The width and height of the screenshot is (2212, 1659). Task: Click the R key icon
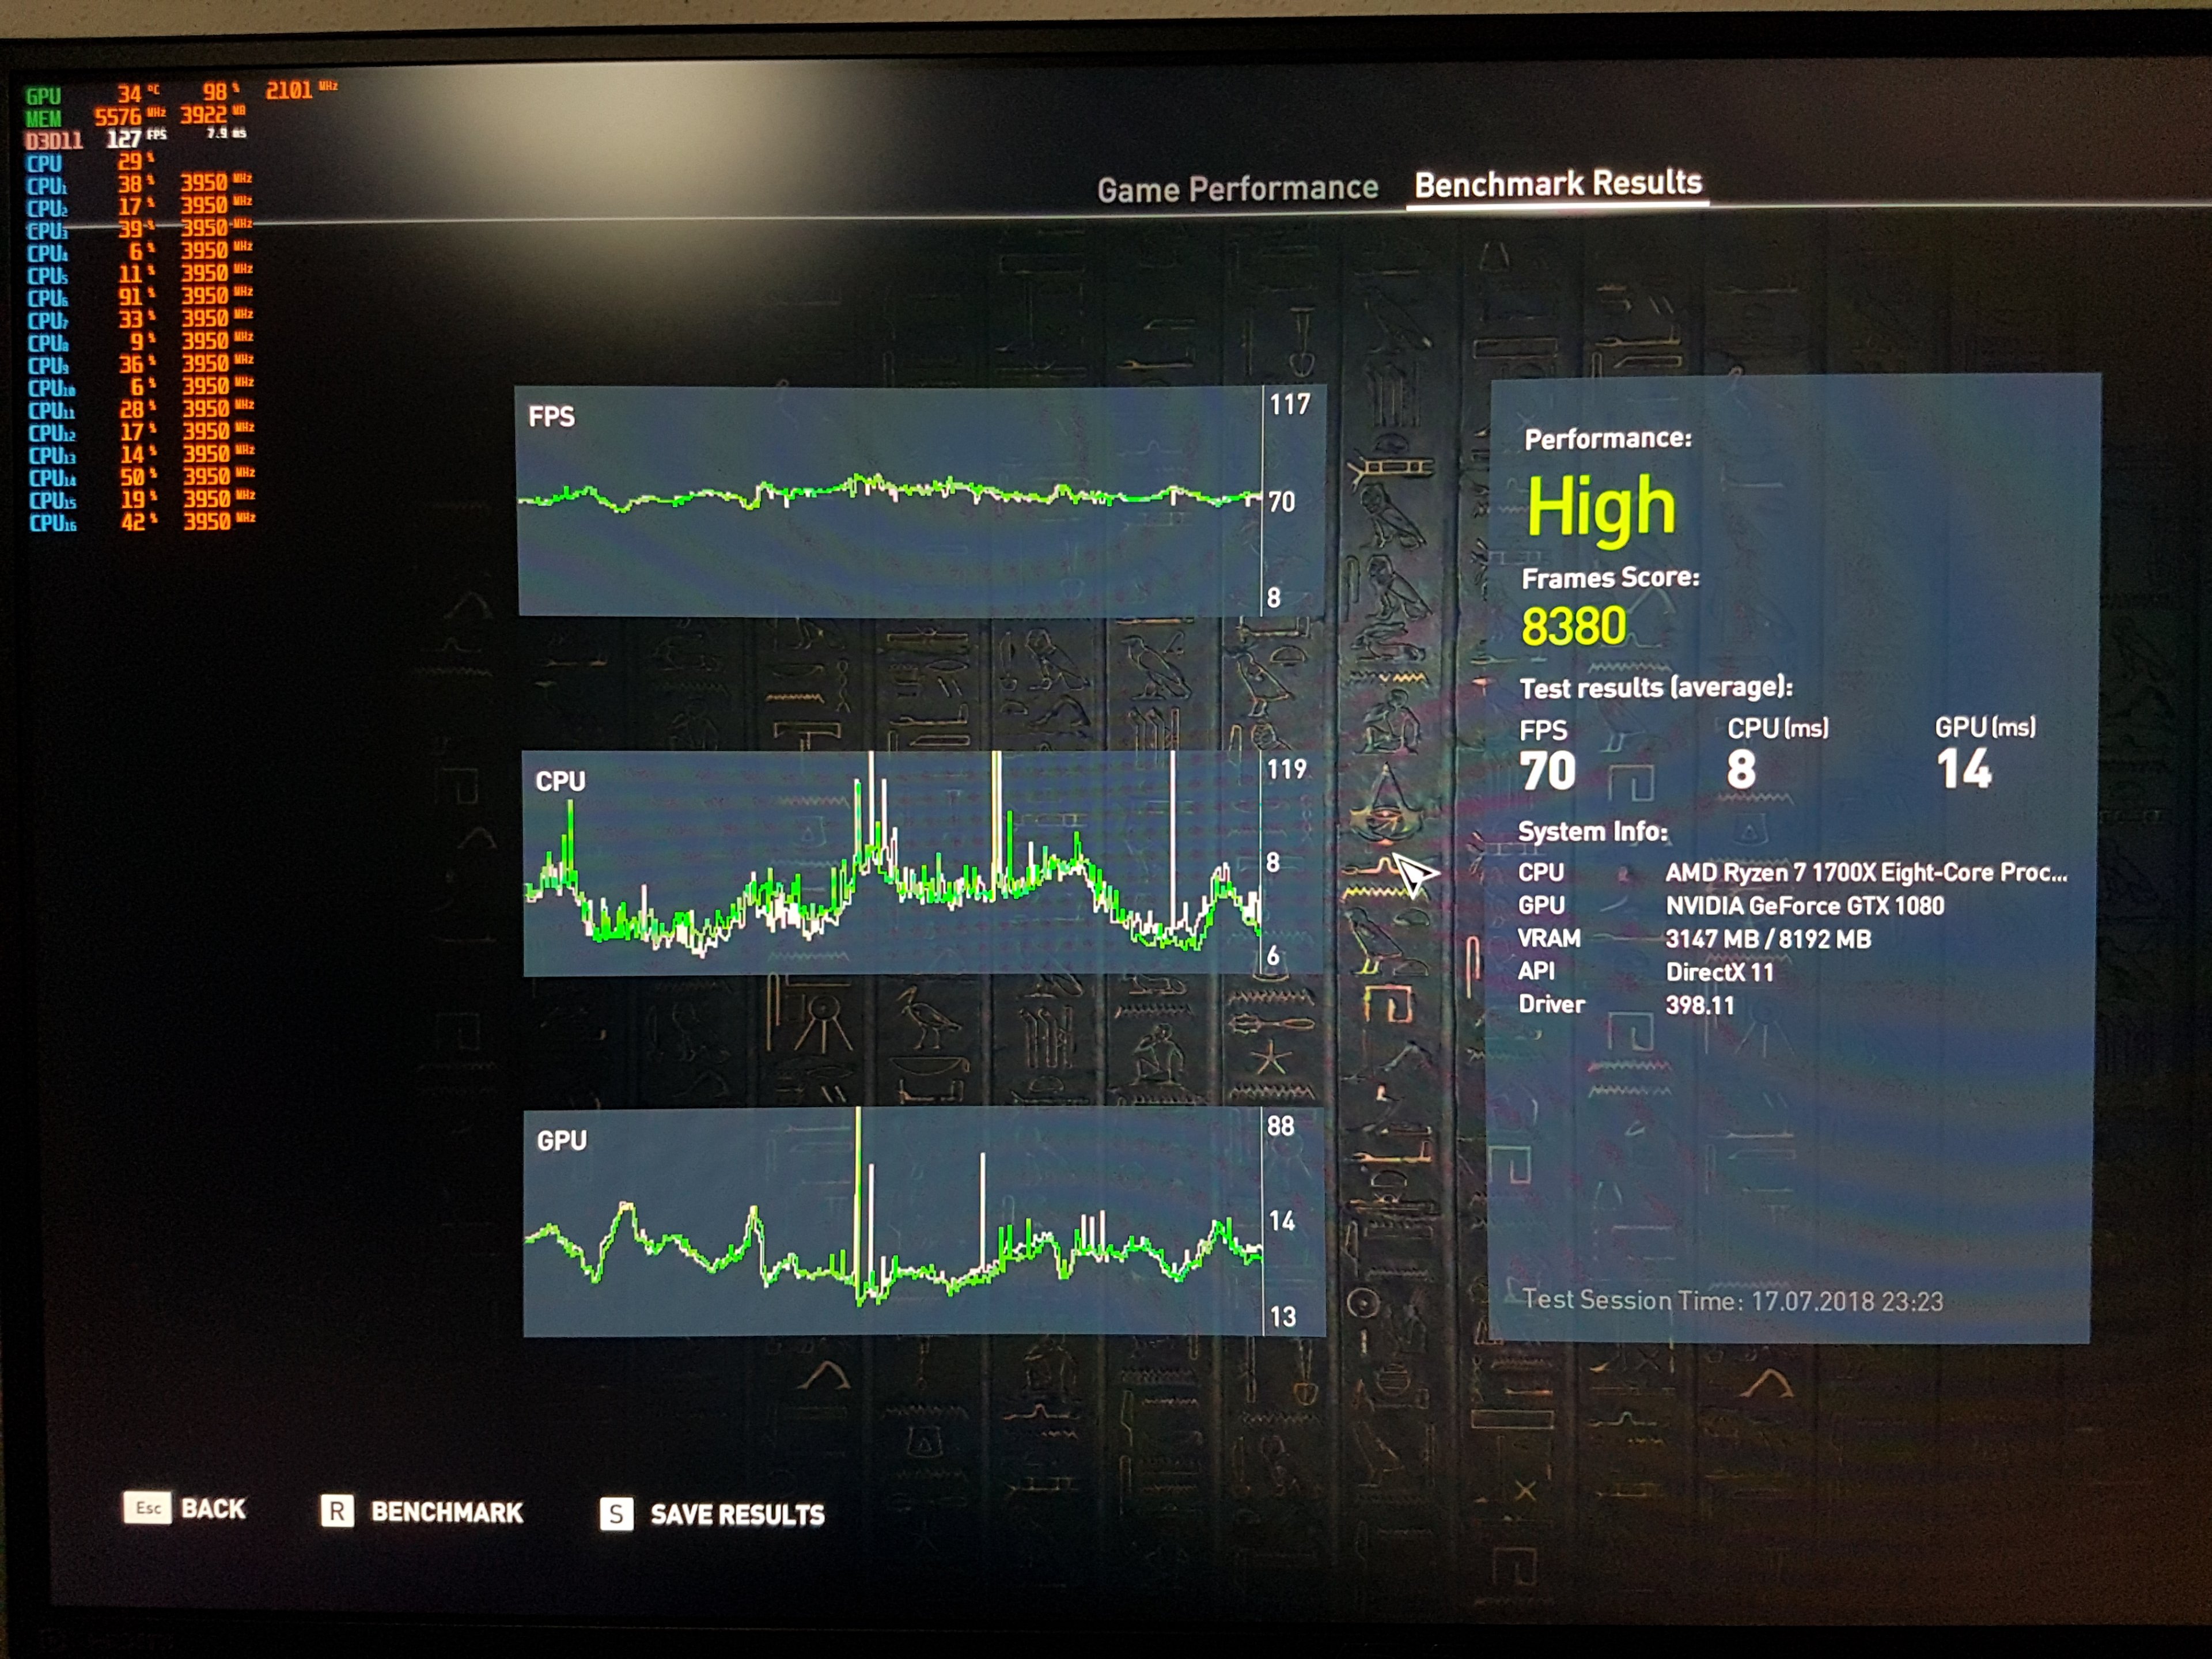[x=337, y=1510]
